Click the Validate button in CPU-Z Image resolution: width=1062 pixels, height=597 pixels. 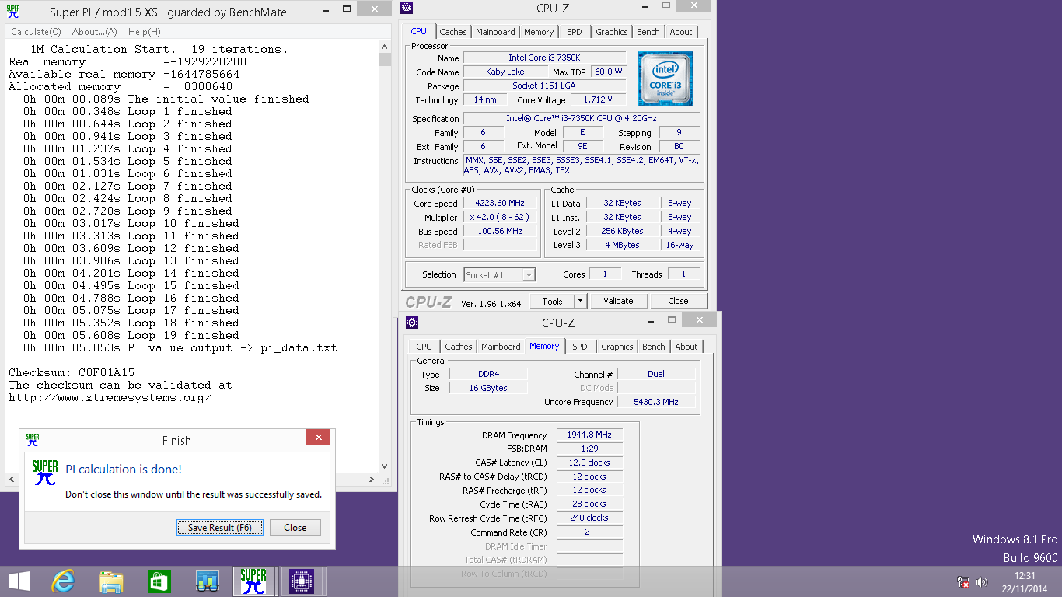click(x=618, y=301)
